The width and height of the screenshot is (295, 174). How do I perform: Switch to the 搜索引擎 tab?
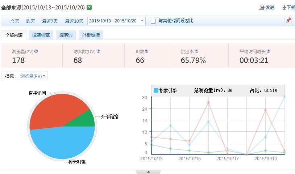coord(41,35)
